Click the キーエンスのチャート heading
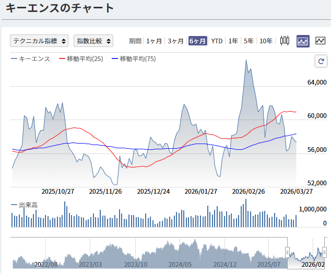Image resolution: width=331 pixels, height=273 pixels. (60, 8)
